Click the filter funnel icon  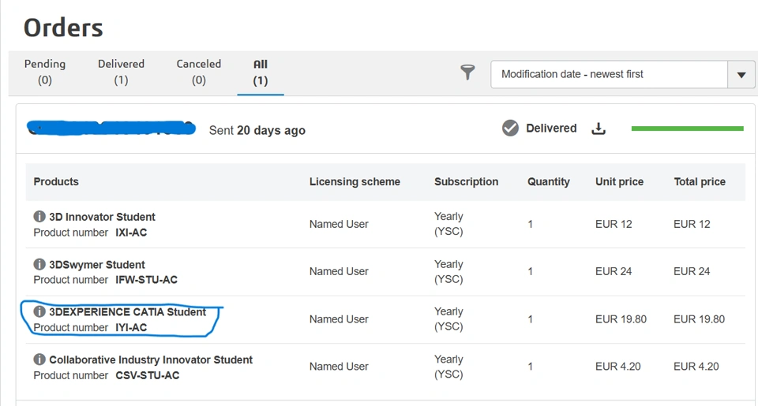point(468,73)
